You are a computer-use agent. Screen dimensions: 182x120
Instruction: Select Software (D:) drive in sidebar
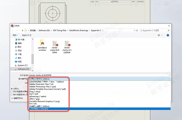pos(23,69)
